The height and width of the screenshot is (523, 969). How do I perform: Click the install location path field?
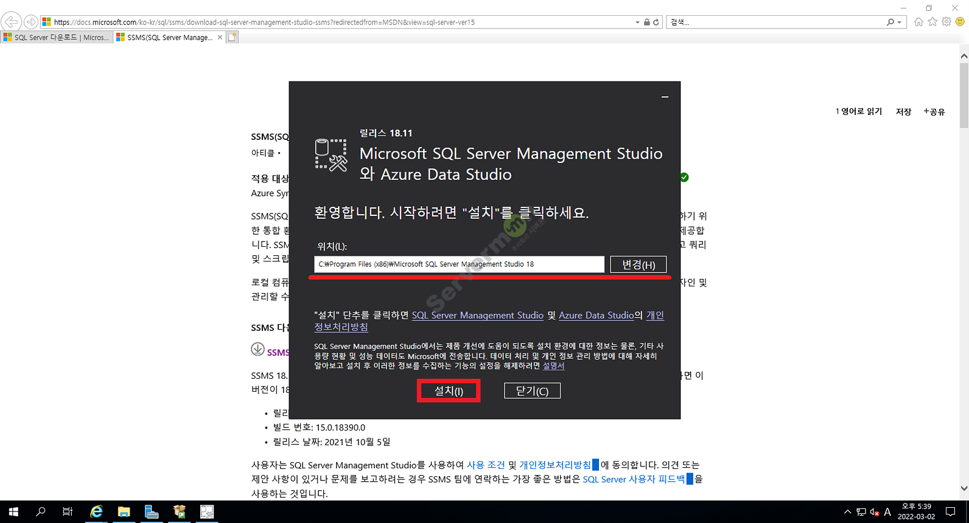pyautogui.click(x=459, y=264)
